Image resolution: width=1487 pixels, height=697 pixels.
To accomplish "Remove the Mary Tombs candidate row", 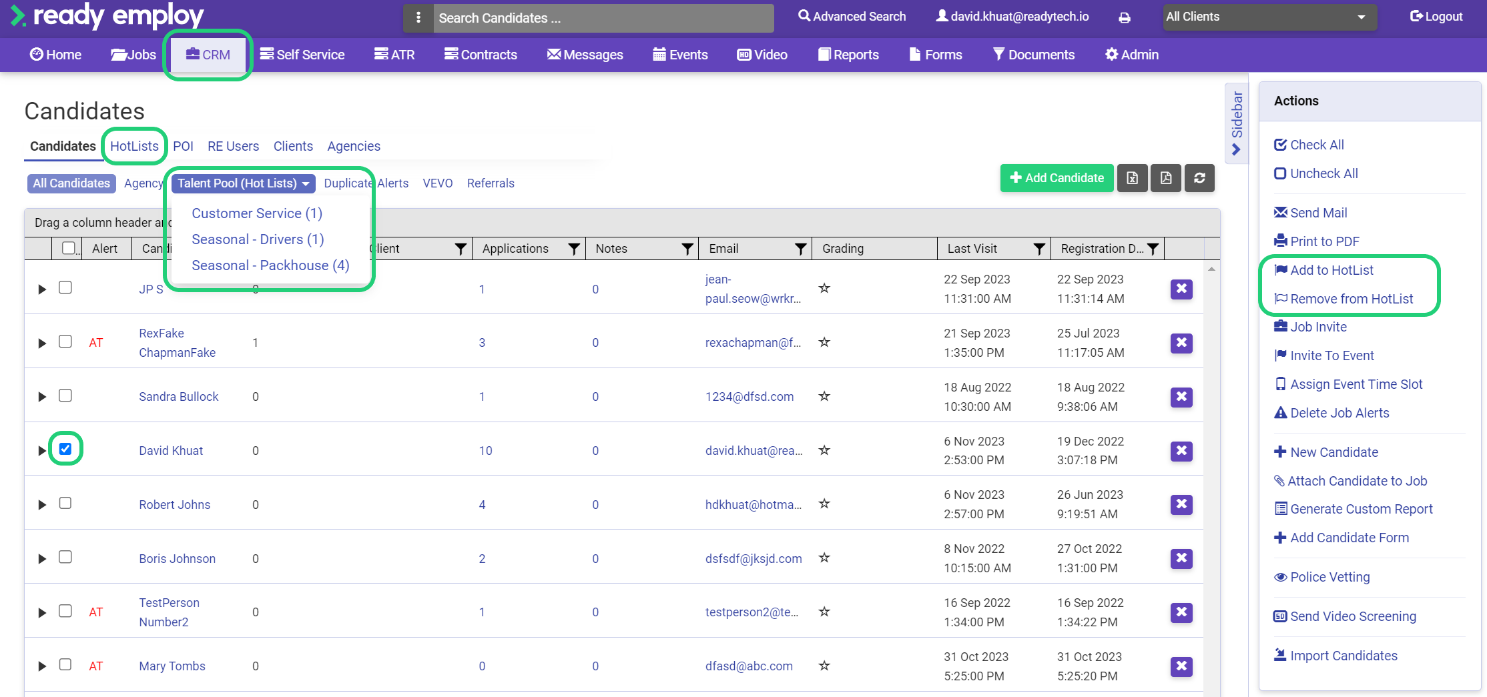I will tap(1181, 666).
